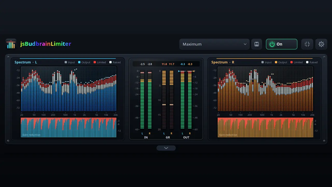Click the blue Gain reduction history graph
The image size is (332, 187).
tap(68, 127)
